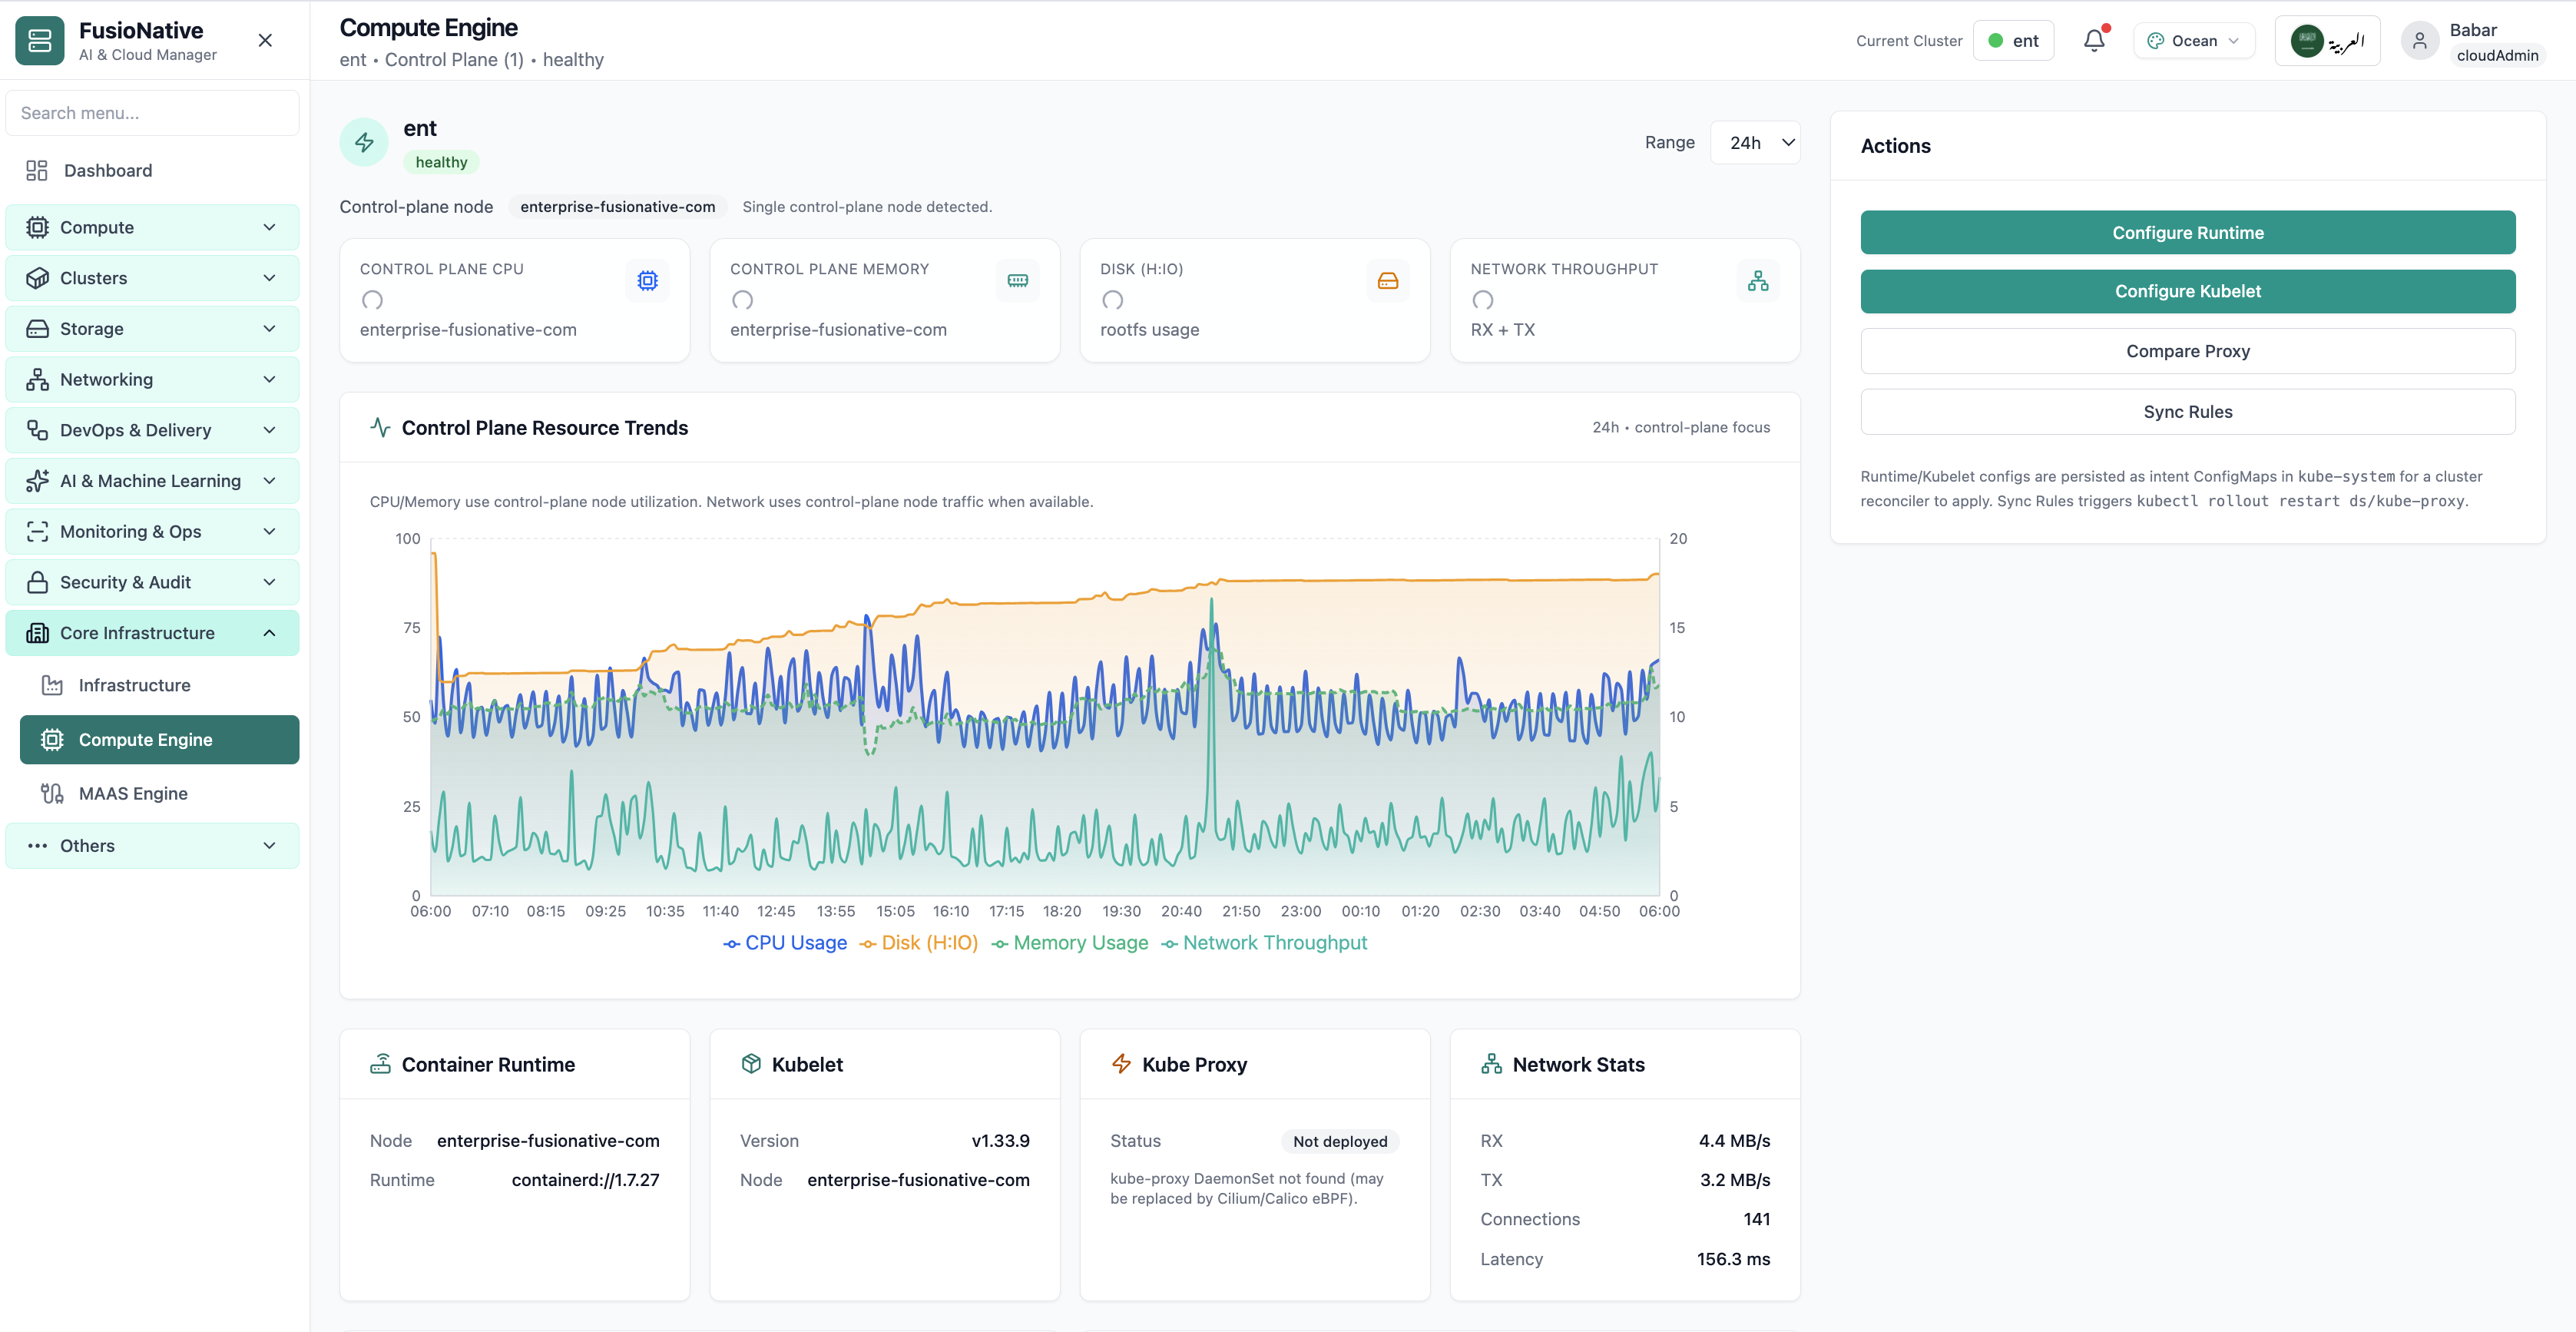This screenshot has width=2576, height=1332.
Task: Click the Search menu input field
Action: [152, 113]
